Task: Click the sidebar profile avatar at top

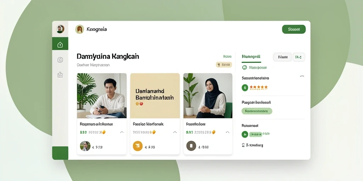Action: coord(60,29)
